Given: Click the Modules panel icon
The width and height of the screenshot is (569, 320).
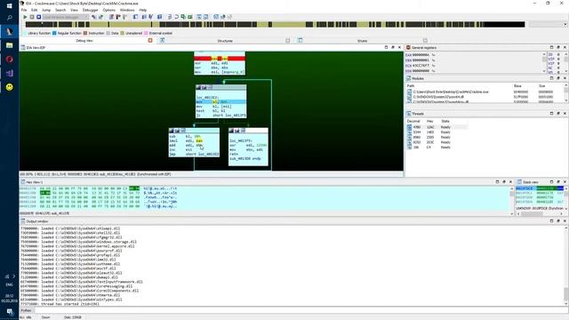Looking at the screenshot, I should coord(408,78).
